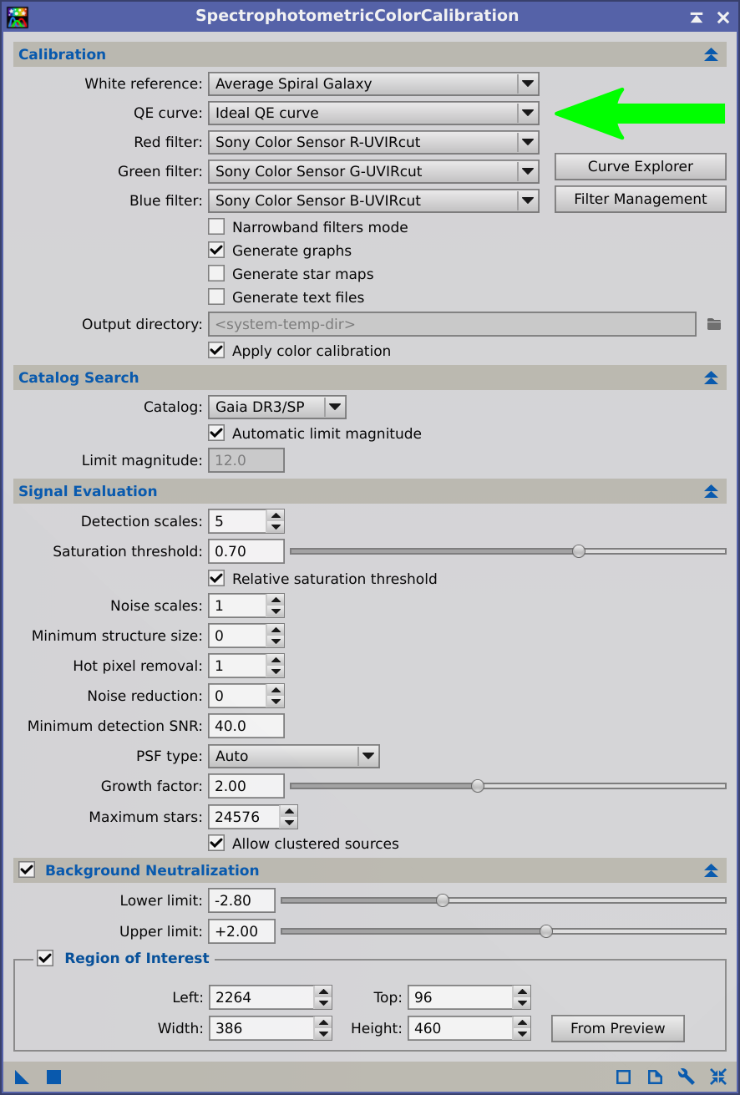Toggle Relative saturation threshold

[216, 579]
